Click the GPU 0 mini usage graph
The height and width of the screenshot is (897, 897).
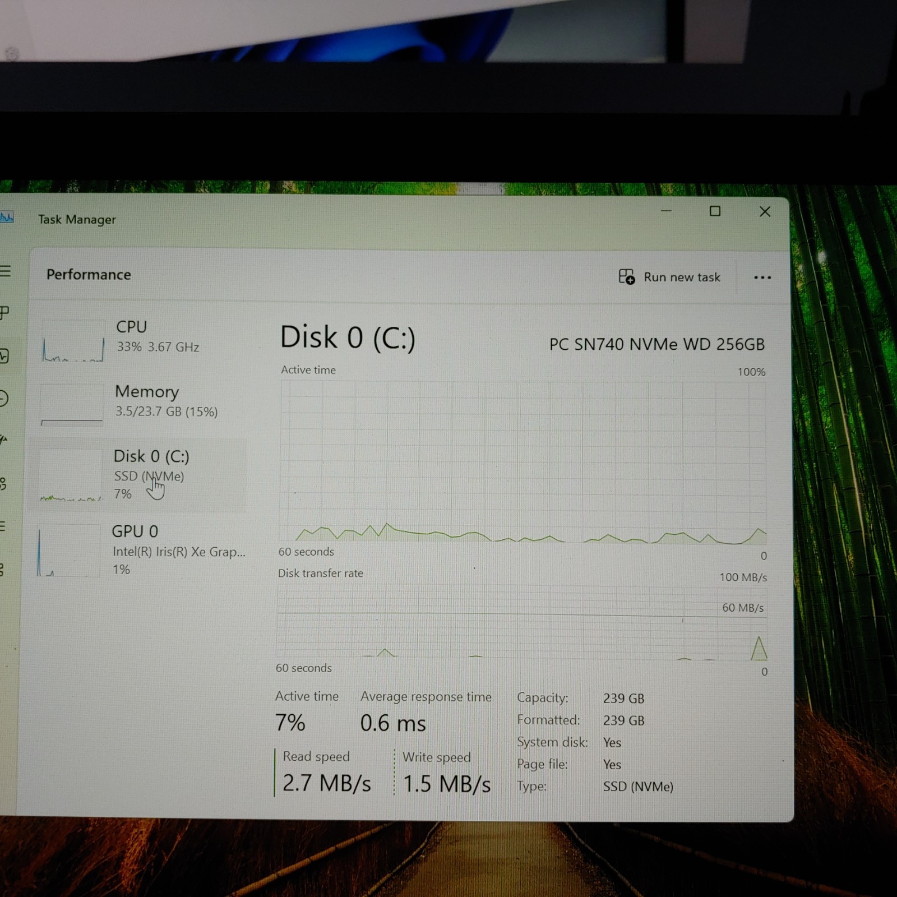click(x=68, y=550)
